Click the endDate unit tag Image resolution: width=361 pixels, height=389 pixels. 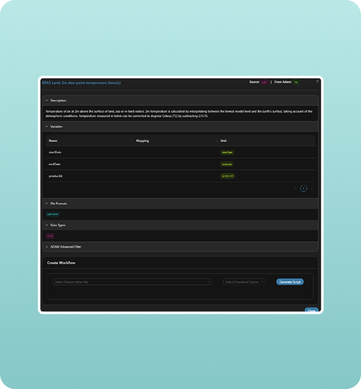pos(227,164)
